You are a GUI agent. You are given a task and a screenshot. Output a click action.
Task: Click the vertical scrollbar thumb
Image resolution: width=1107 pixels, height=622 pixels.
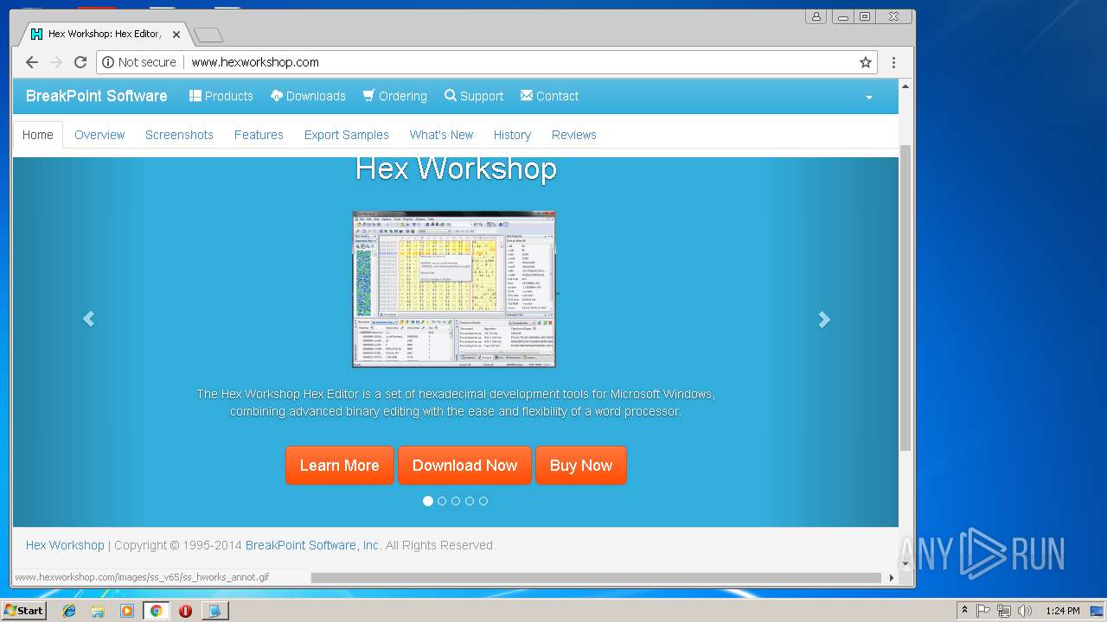pyautogui.click(x=905, y=298)
